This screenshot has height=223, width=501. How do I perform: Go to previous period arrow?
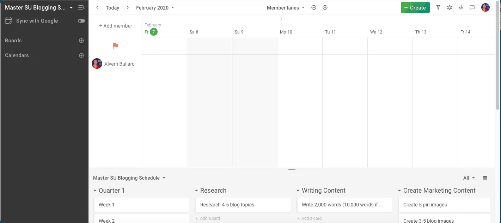point(97,7)
